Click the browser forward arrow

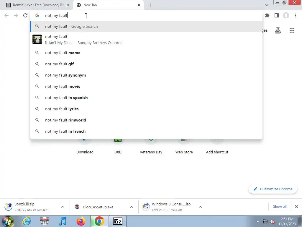[16, 15]
